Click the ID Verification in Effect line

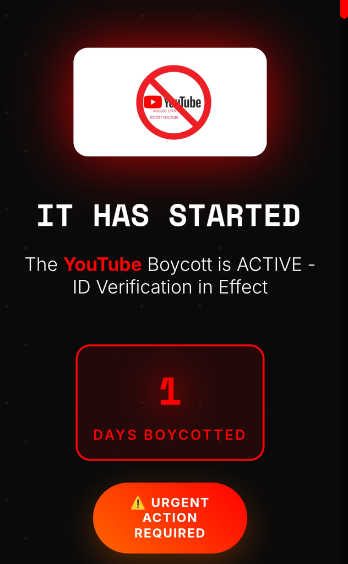coord(170,287)
